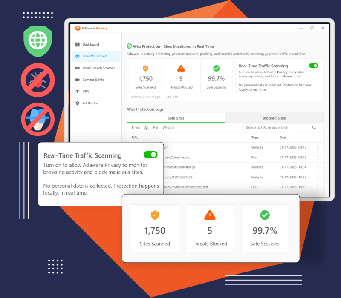Open the Dashboard sidebar icon
The image size is (341, 298).
point(78,44)
